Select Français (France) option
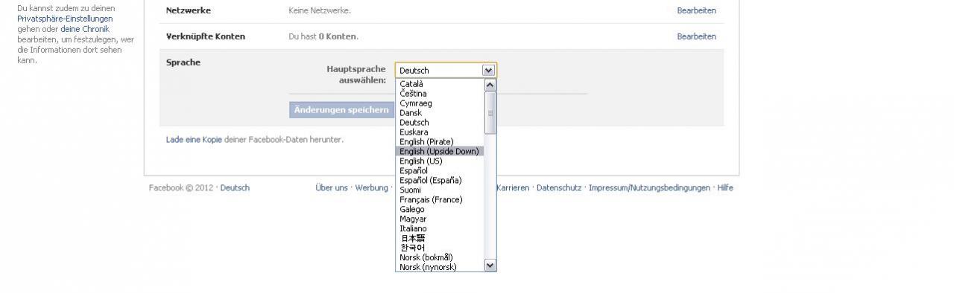 (440, 200)
